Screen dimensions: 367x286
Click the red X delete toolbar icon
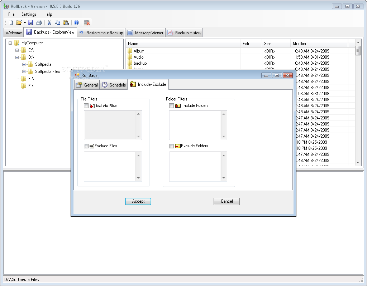tap(87, 23)
